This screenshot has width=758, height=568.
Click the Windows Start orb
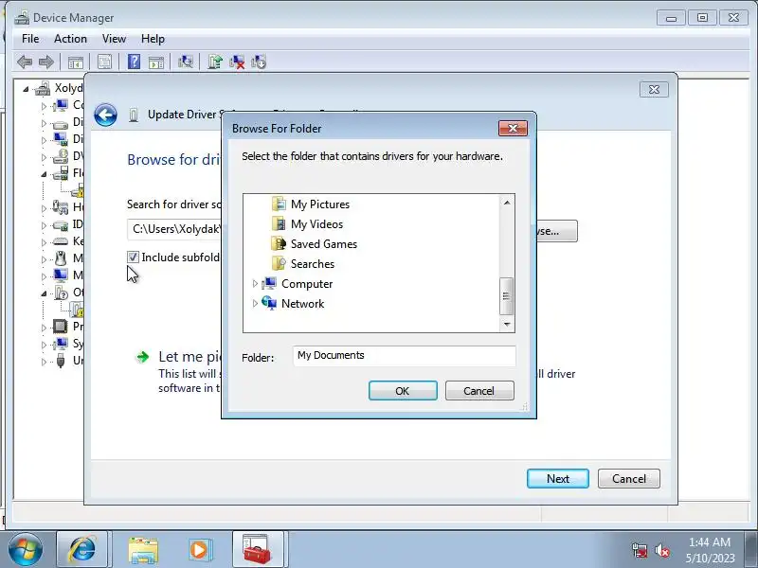[26, 550]
